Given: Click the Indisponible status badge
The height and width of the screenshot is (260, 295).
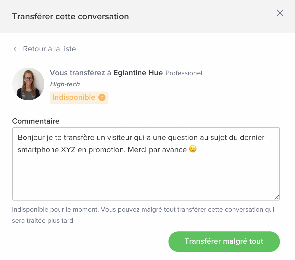Looking at the screenshot, I should 79,97.
